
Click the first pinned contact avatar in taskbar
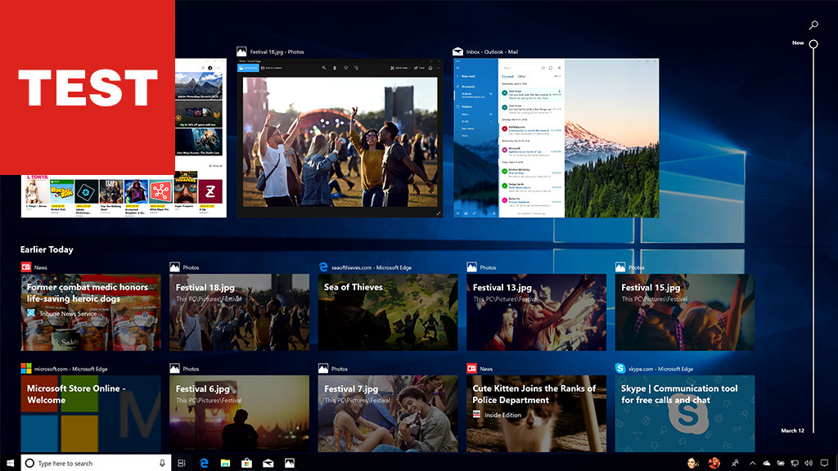tap(692, 463)
